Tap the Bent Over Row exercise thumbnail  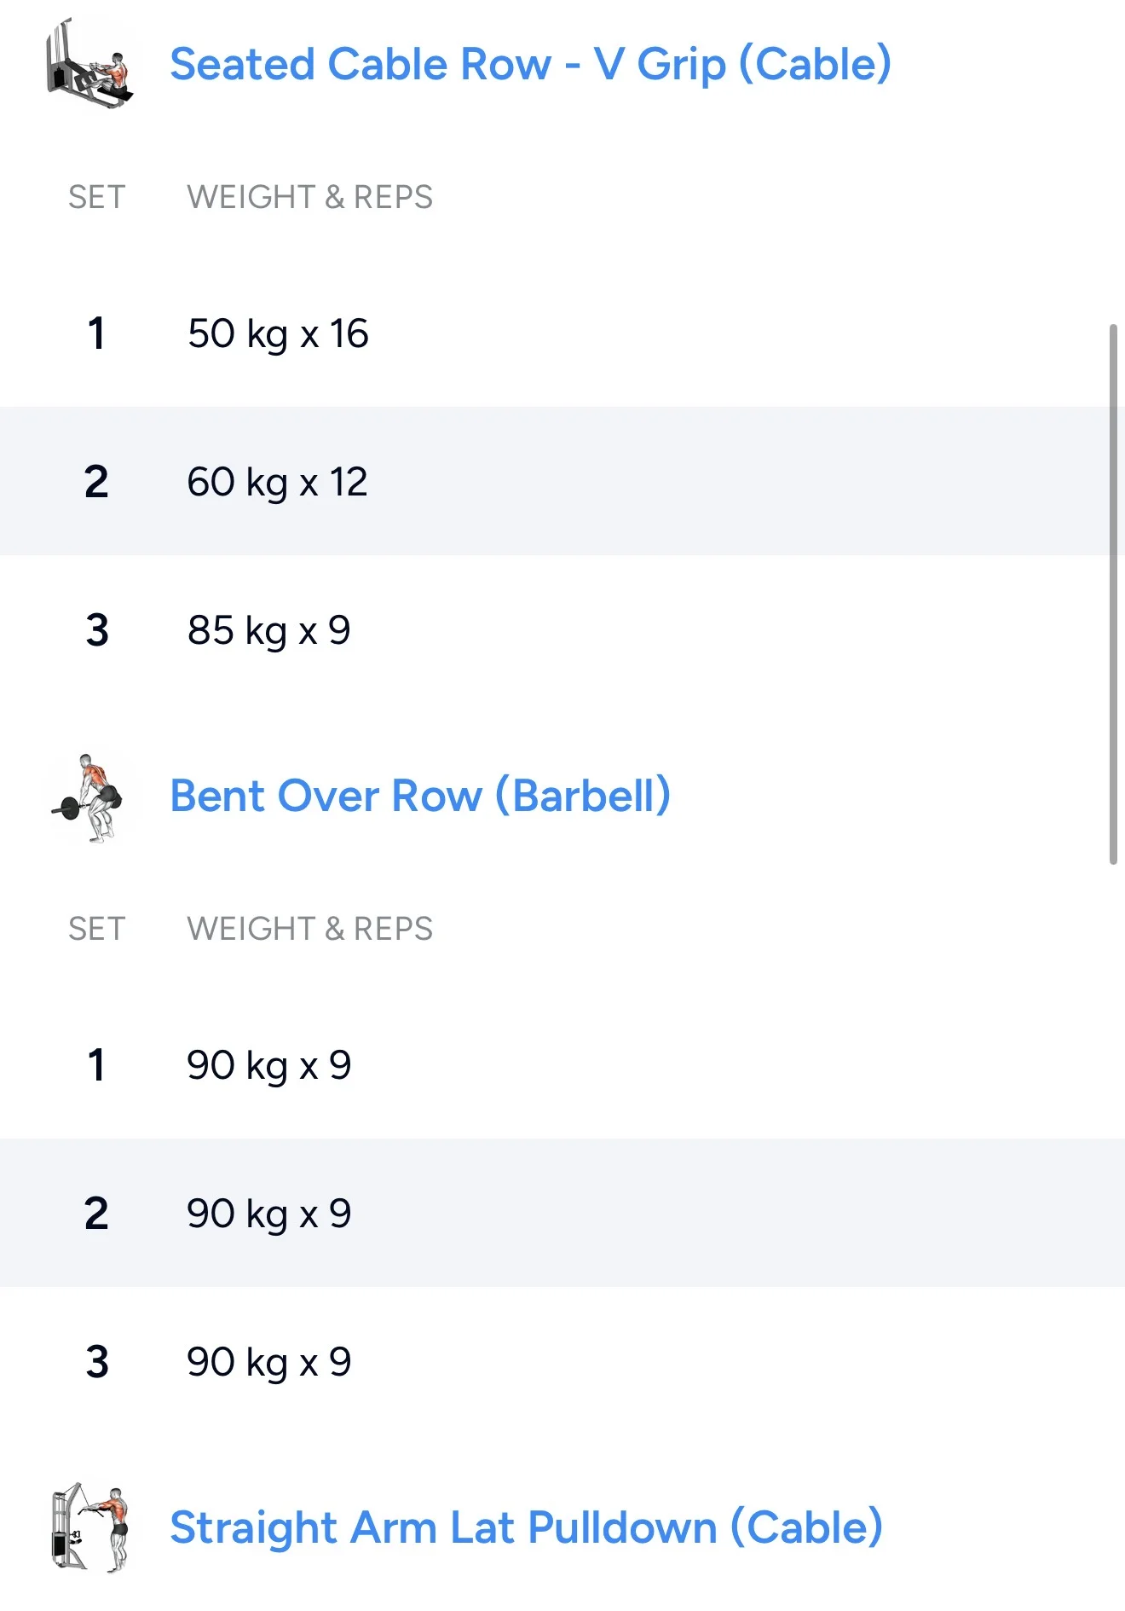(89, 797)
